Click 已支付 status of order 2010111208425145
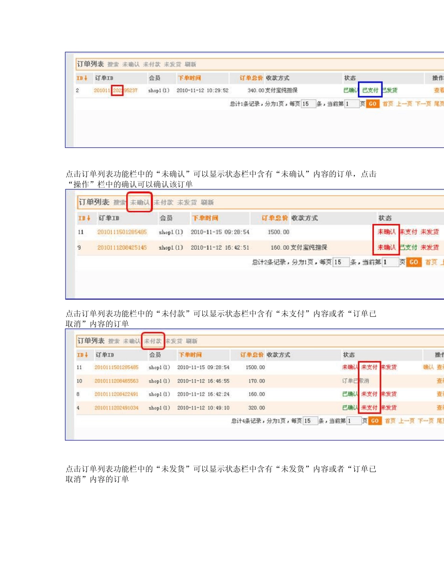 pos(408,247)
